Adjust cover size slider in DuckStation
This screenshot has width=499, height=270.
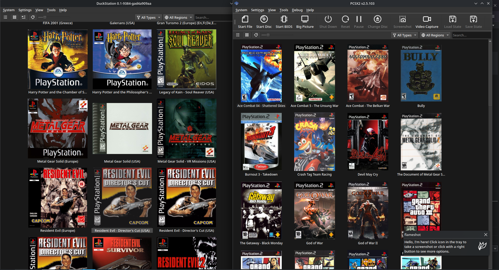coord(45,17)
